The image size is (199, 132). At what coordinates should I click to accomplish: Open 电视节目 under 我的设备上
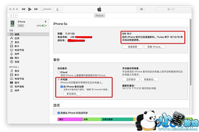[x=28, y=79]
